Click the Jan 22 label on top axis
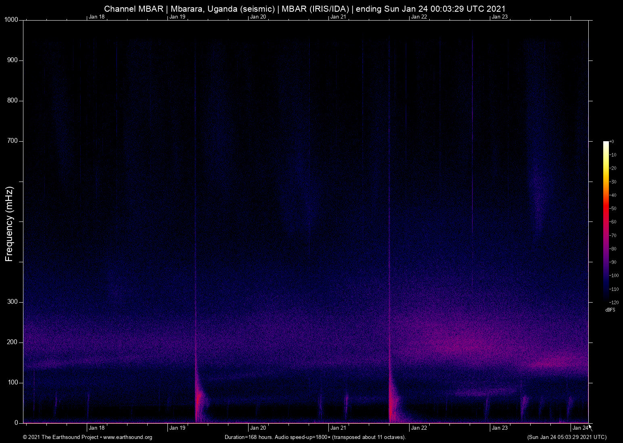Viewport: 623px width, 443px height. [x=418, y=17]
